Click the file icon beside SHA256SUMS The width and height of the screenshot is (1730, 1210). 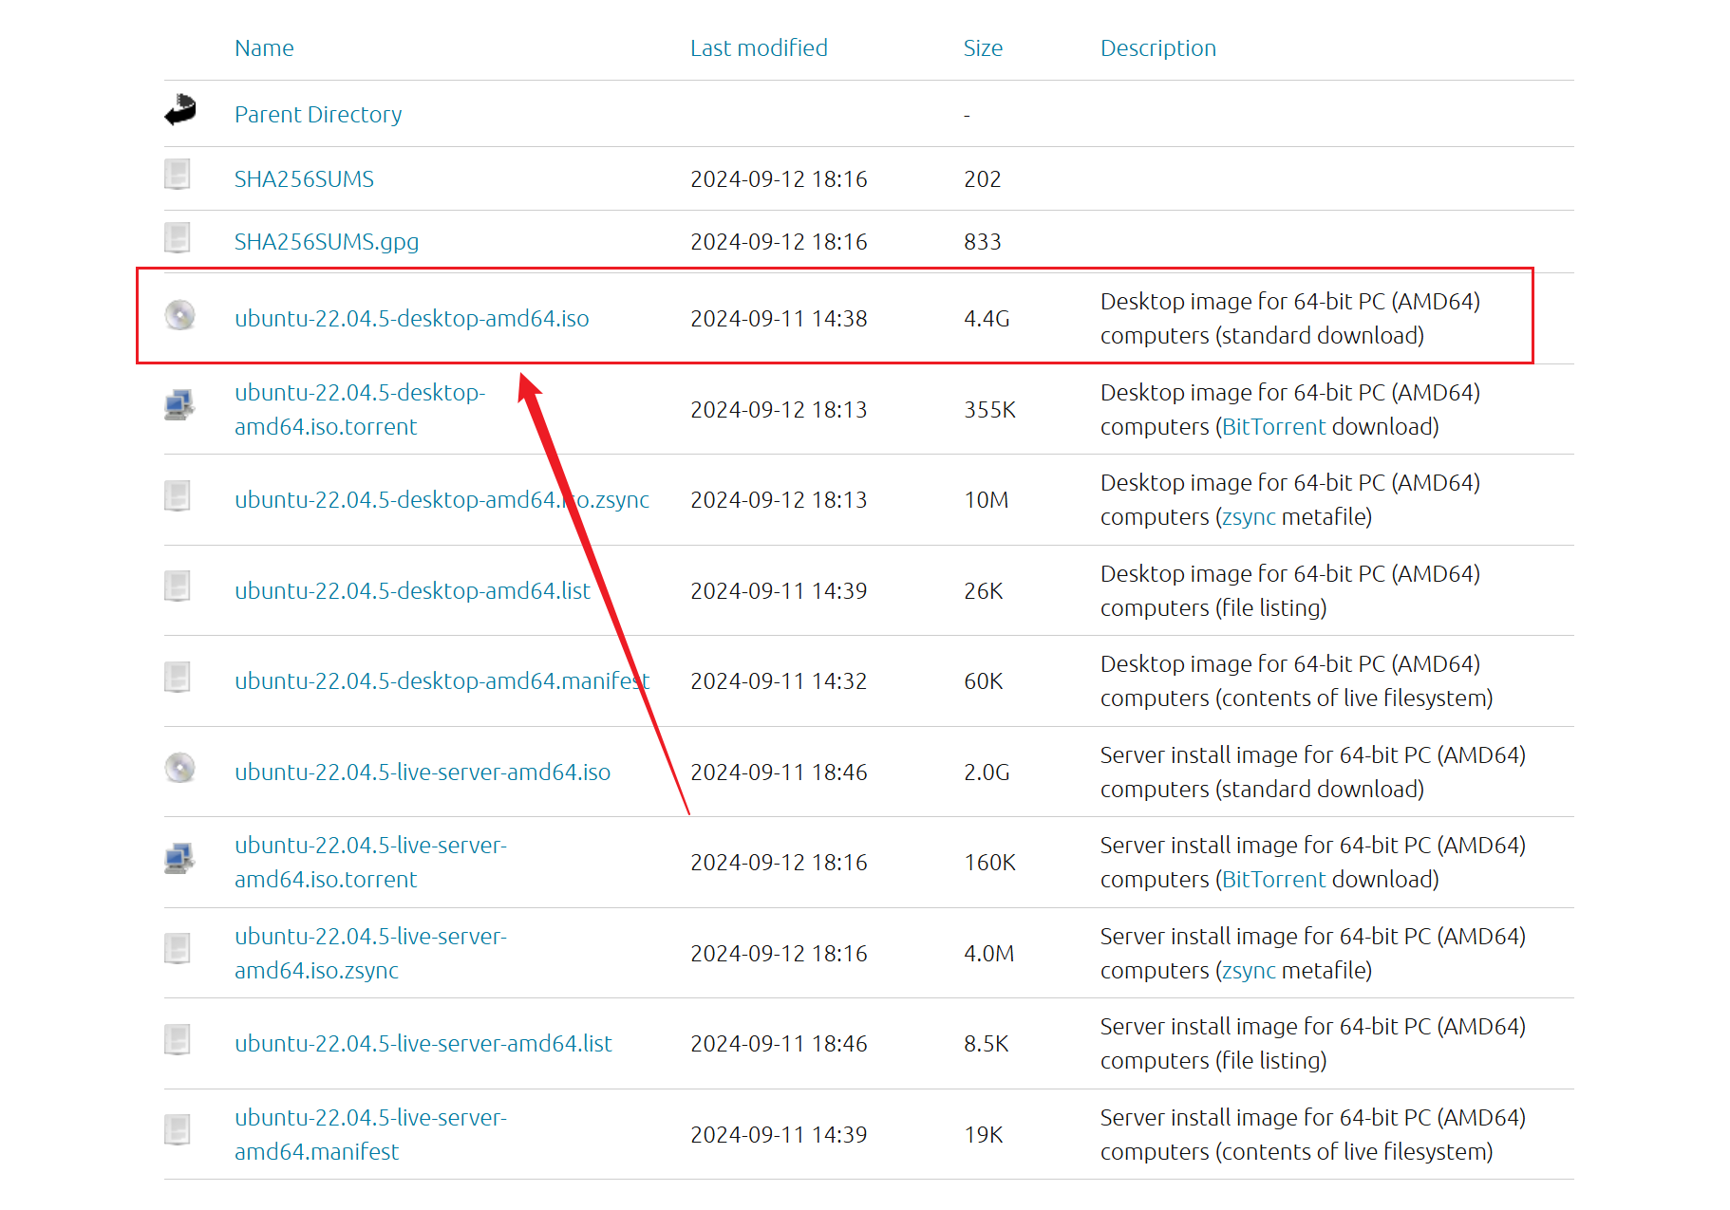pyautogui.click(x=178, y=175)
